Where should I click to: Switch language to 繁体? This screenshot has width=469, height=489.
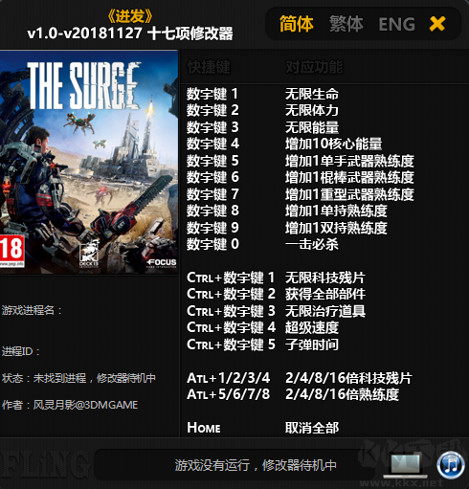[346, 24]
